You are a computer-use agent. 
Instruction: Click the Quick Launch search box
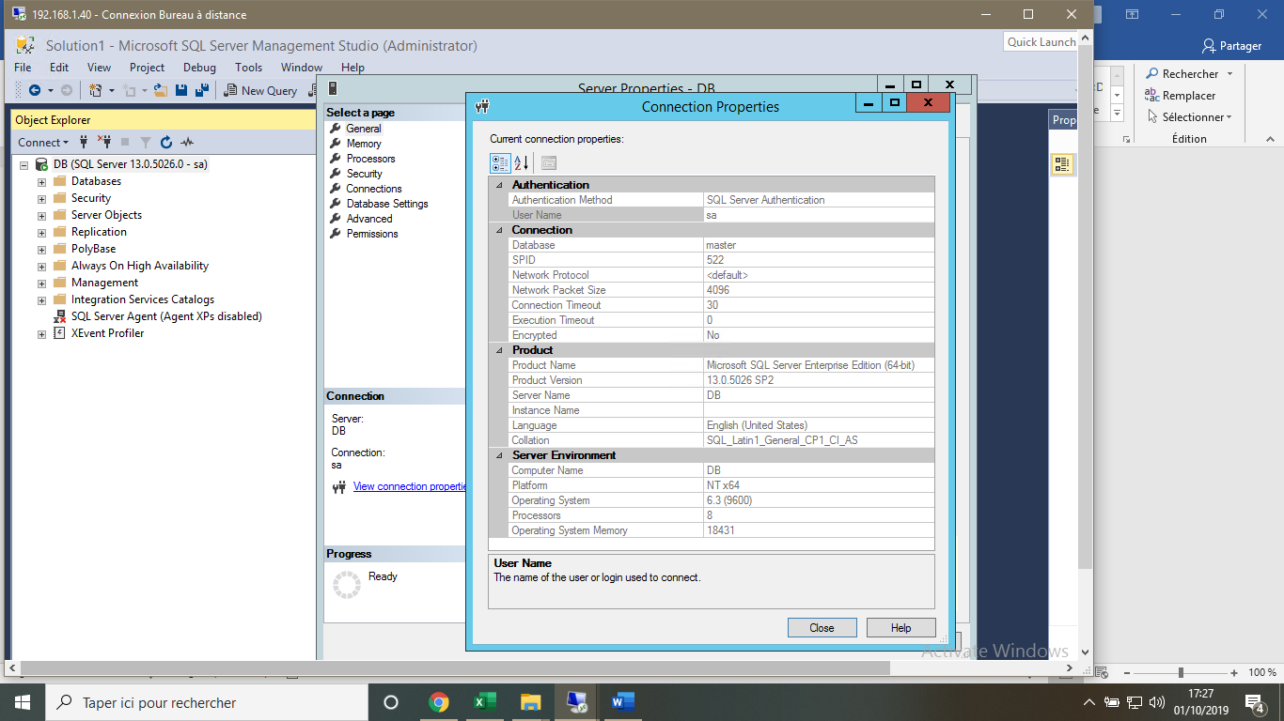(1041, 41)
